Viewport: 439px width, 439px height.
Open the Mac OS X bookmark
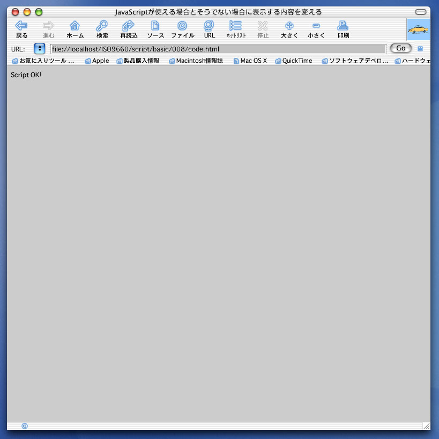click(x=250, y=61)
